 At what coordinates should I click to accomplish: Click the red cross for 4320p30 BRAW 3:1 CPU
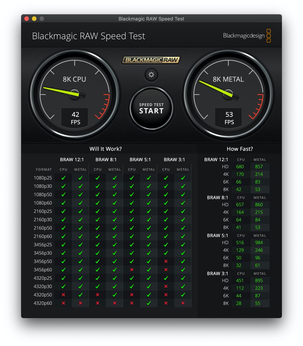pos(166,287)
